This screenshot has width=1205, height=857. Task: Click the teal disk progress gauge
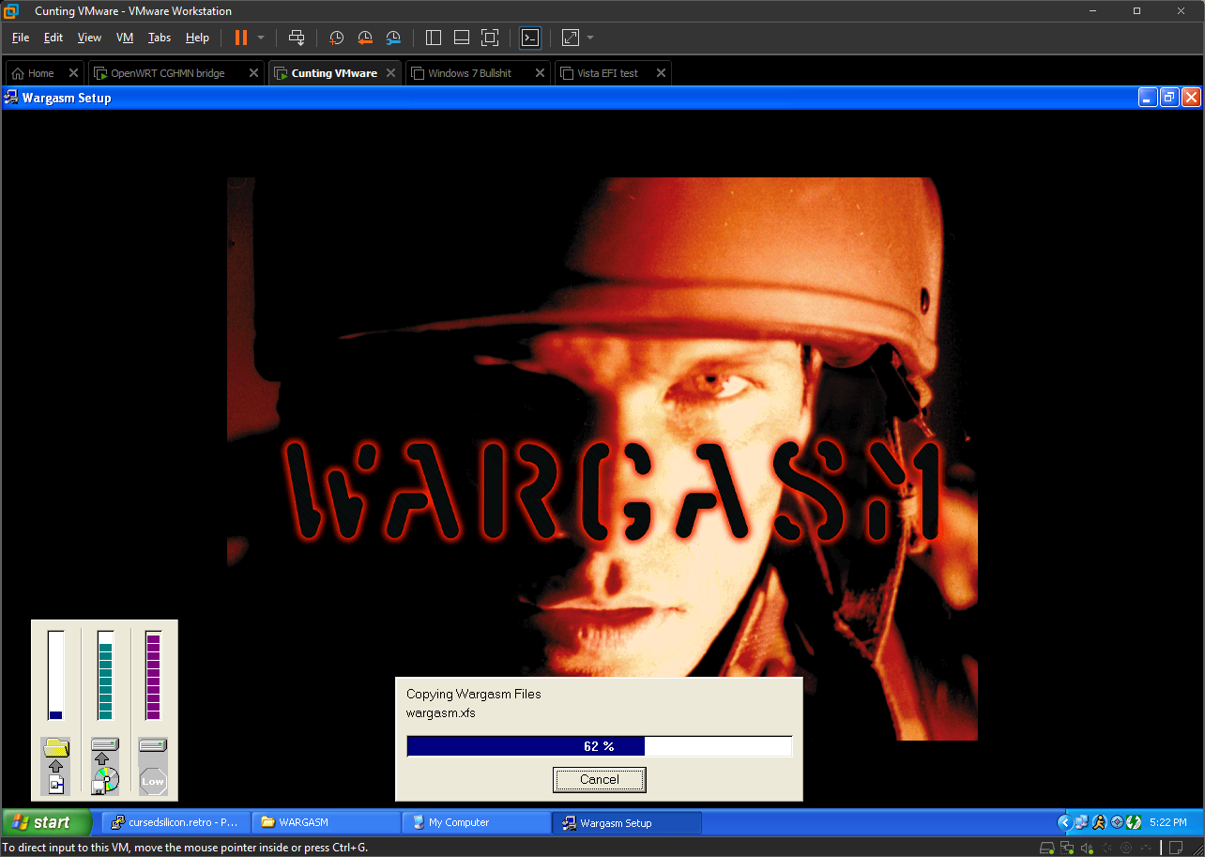coord(105,676)
